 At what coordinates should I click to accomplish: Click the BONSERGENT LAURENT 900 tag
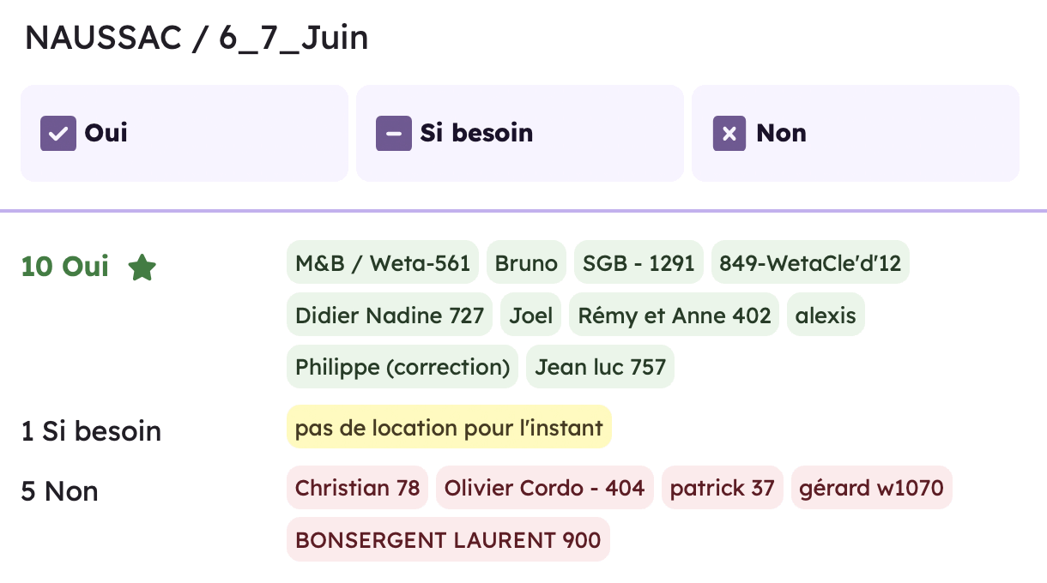(x=448, y=539)
